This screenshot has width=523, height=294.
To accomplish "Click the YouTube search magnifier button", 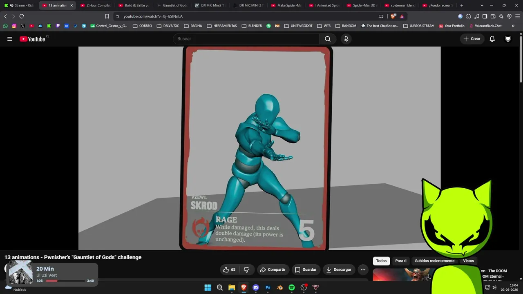I will 328,39.
